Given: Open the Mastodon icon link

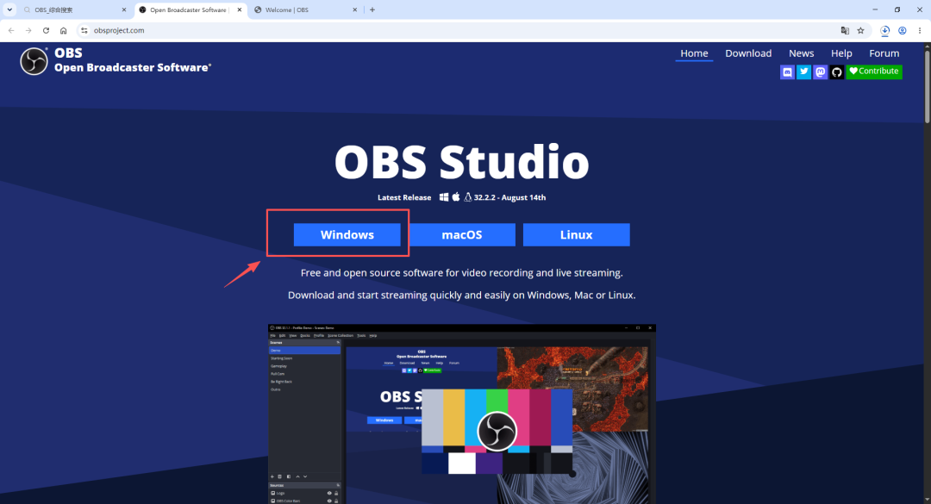Looking at the screenshot, I should click(820, 72).
